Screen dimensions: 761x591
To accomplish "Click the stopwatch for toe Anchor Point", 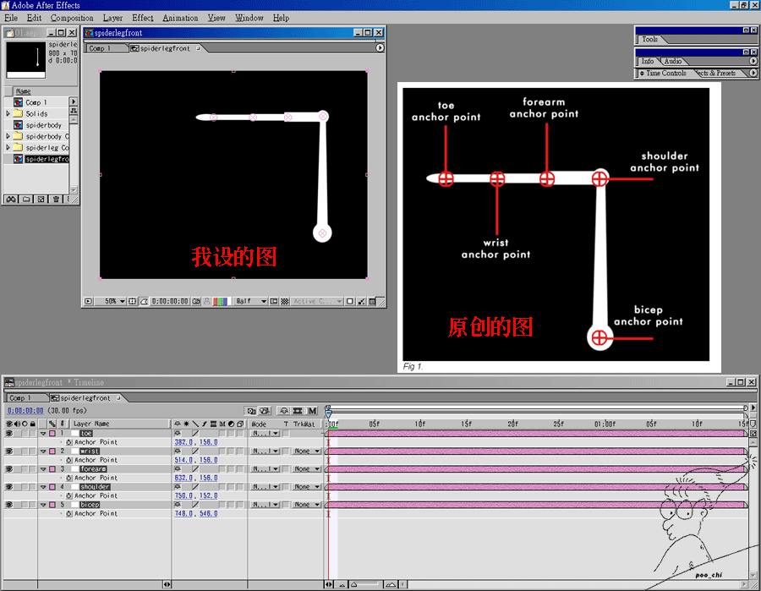I will click(69, 442).
